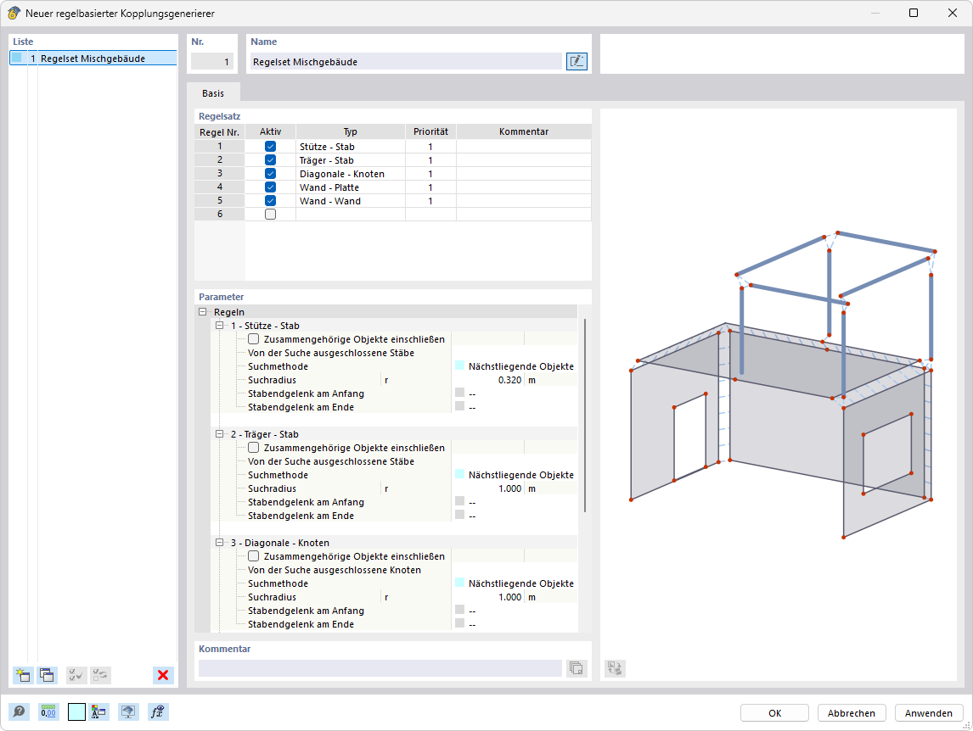Click the display properties icon in bottom toolbar
The height and width of the screenshot is (731, 973).
point(98,711)
